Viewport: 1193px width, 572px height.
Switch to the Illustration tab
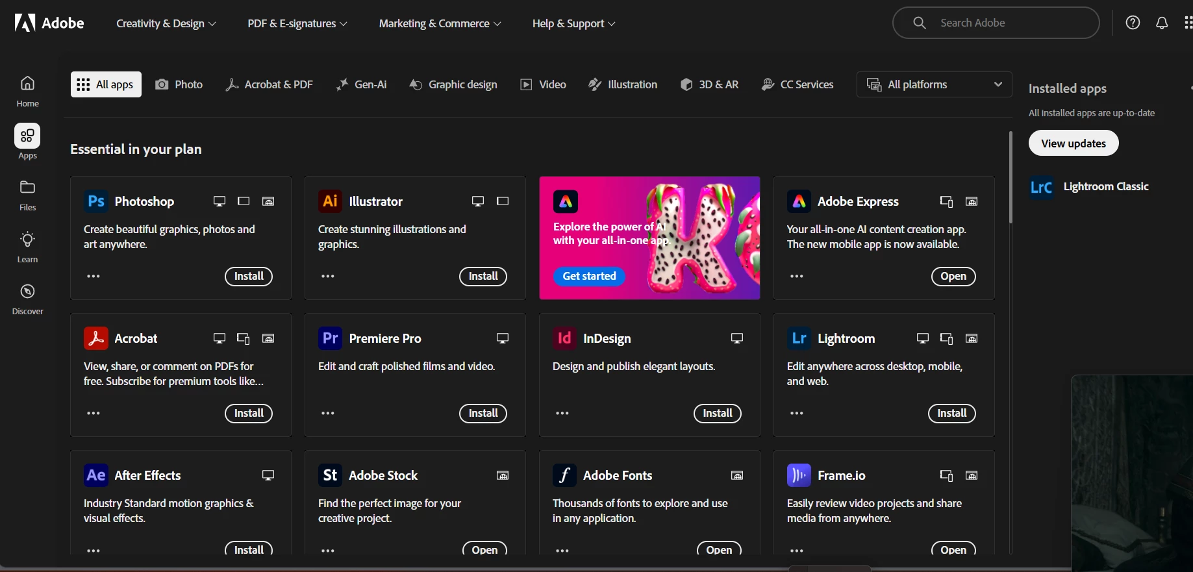623,84
